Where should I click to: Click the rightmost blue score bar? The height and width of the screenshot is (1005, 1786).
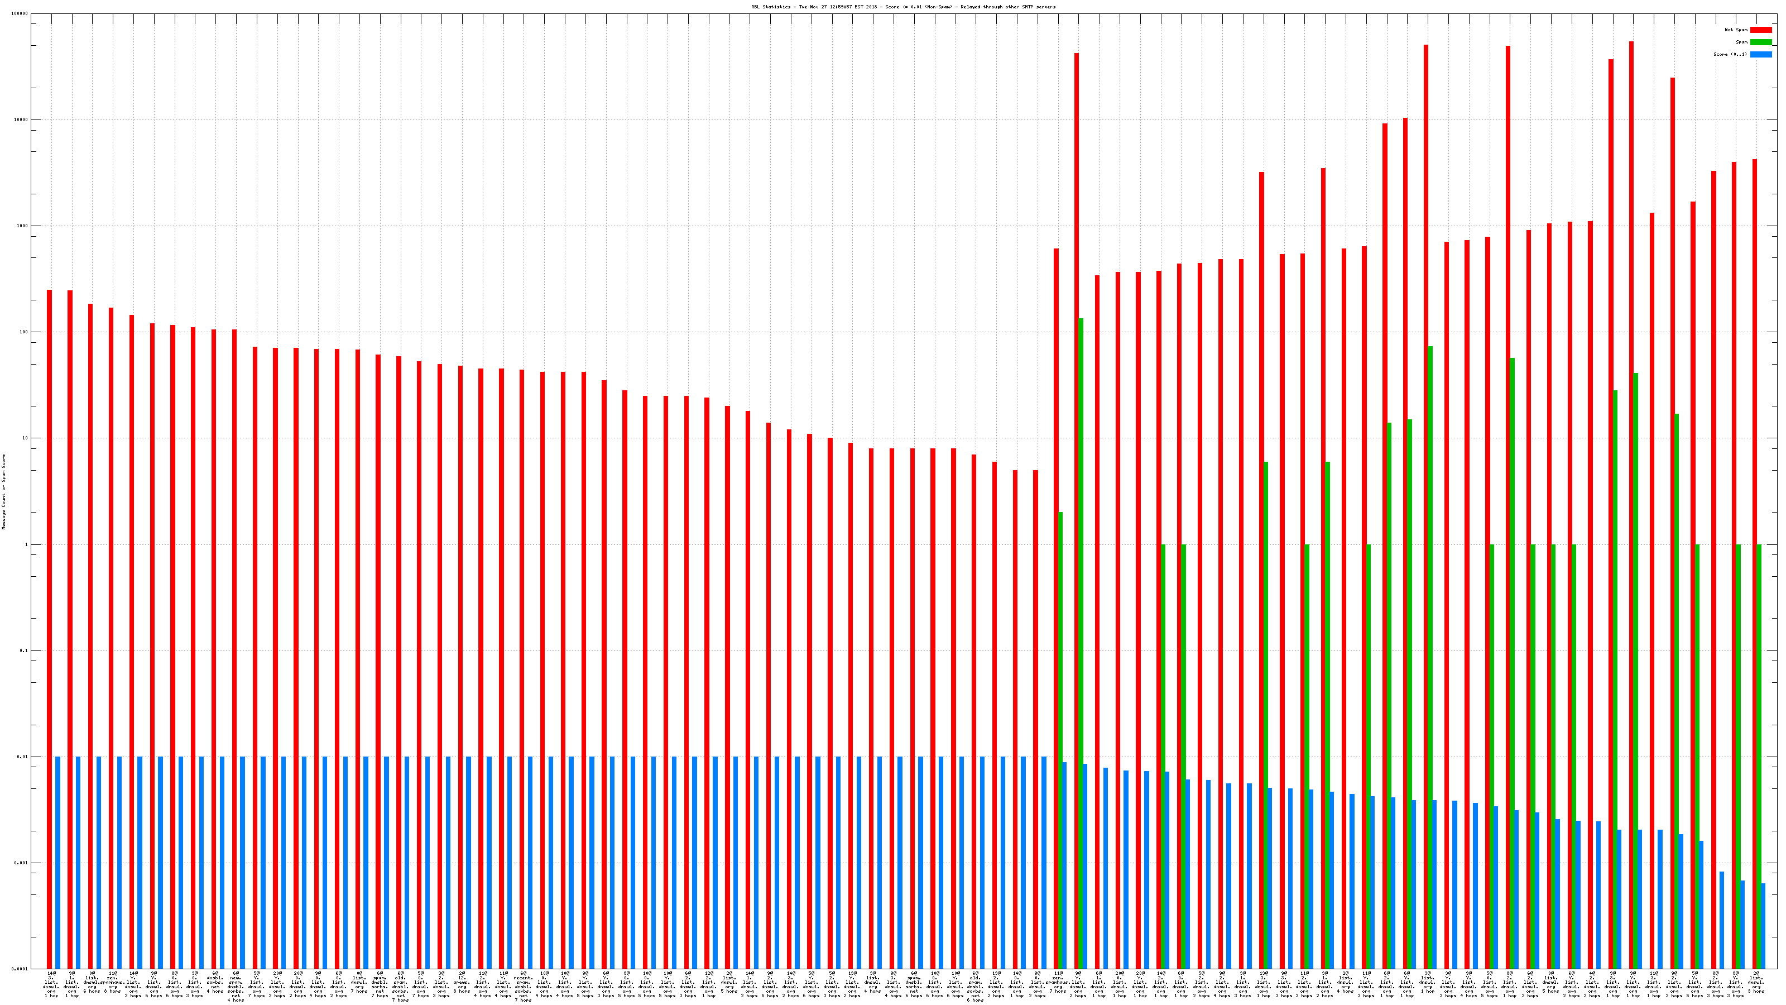1763,926
